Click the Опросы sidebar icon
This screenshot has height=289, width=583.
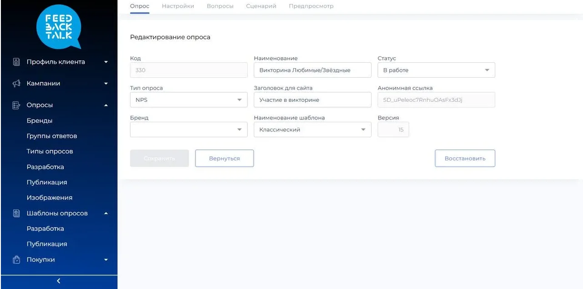[16, 105]
